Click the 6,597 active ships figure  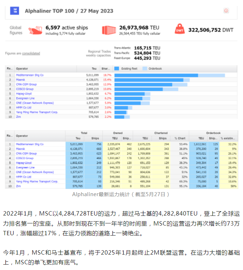[x=67, y=28]
